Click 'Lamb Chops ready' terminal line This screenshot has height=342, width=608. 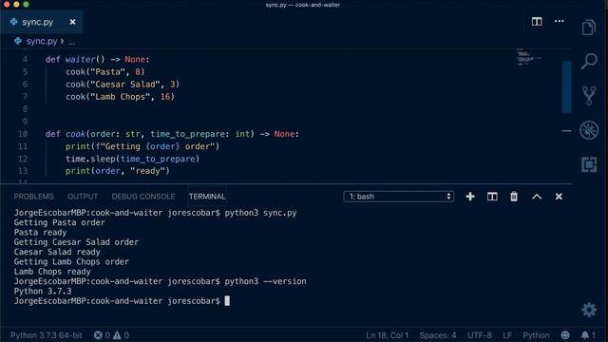[x=52, y=272]
